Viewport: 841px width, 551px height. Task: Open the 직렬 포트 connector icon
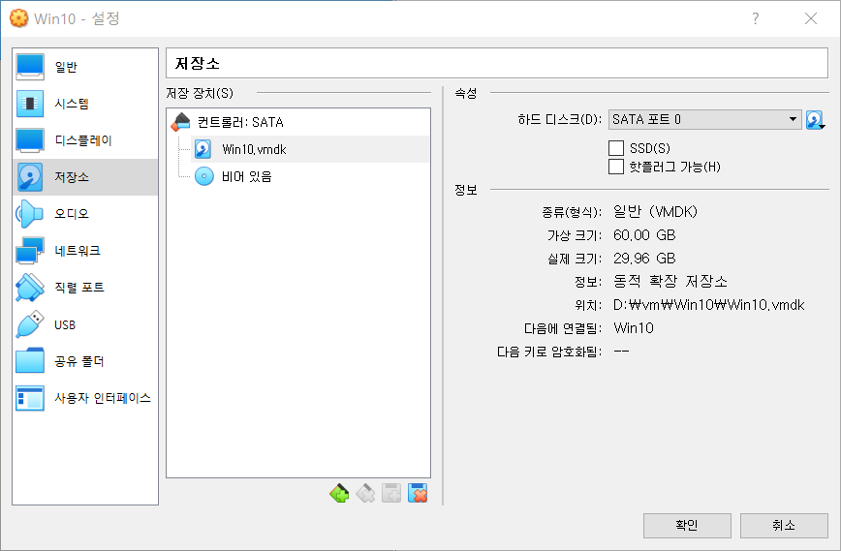click(30, 288)
